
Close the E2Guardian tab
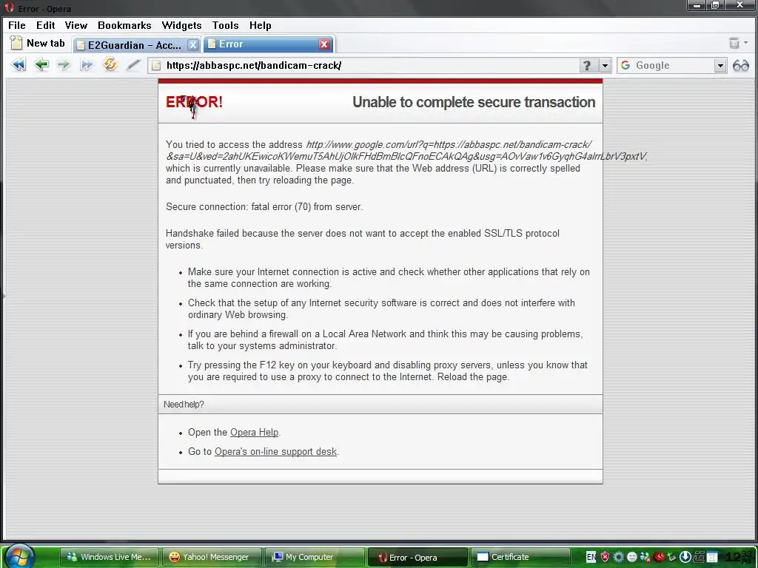point(193,45)
